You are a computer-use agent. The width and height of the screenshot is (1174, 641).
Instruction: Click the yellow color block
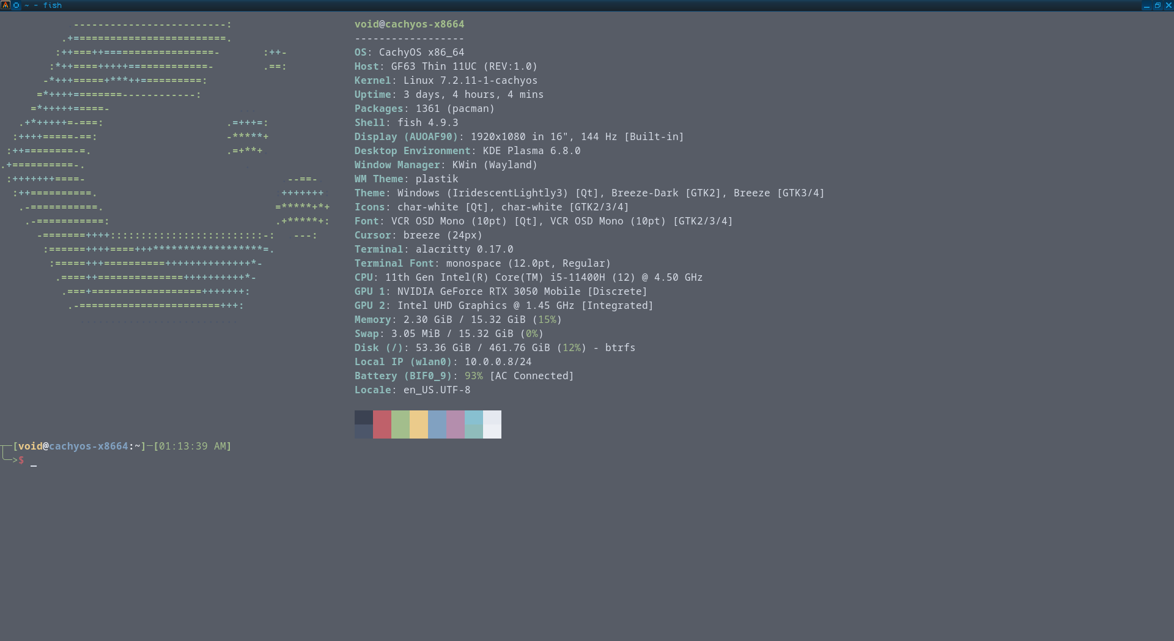419,424
